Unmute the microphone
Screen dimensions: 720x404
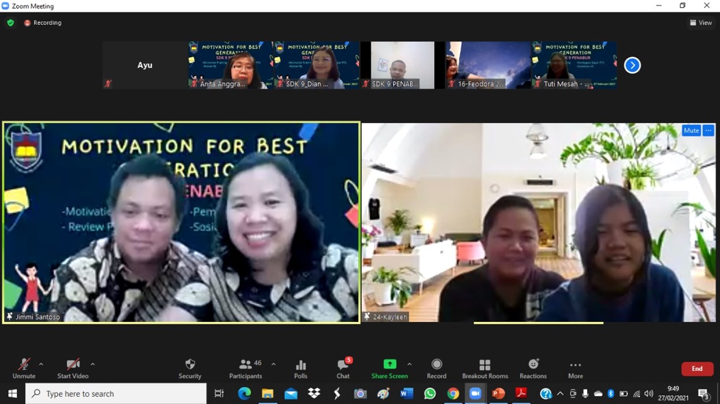pyautogui.click(x=24, y=368)
